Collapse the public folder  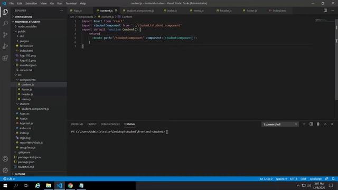[x=22, y=32]
